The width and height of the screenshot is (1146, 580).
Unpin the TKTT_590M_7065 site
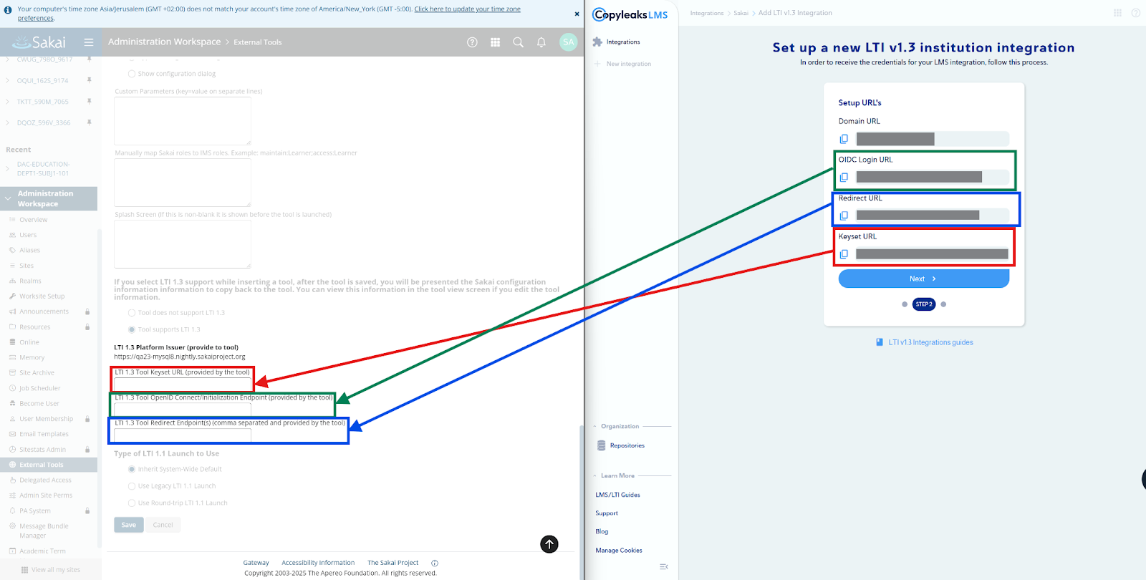89,102
